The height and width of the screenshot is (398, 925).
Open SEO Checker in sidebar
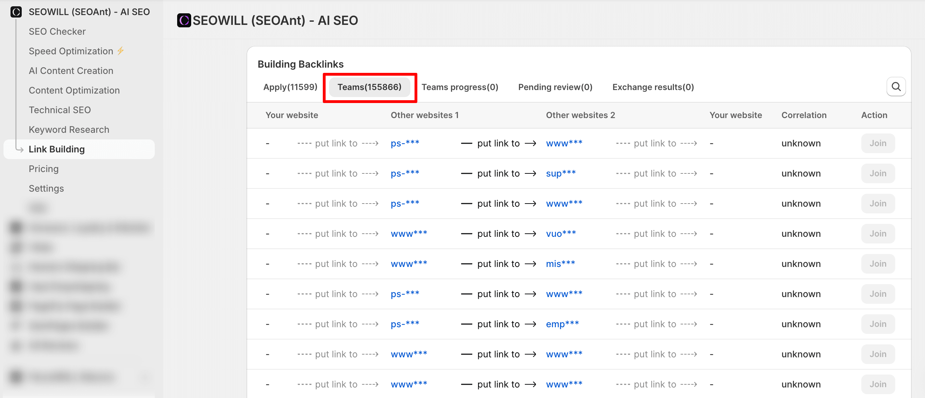click(57, 32)
